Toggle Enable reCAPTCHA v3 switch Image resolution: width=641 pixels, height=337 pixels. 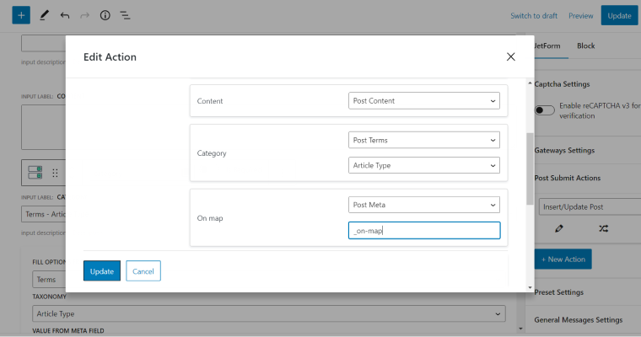tap(545, 110)
